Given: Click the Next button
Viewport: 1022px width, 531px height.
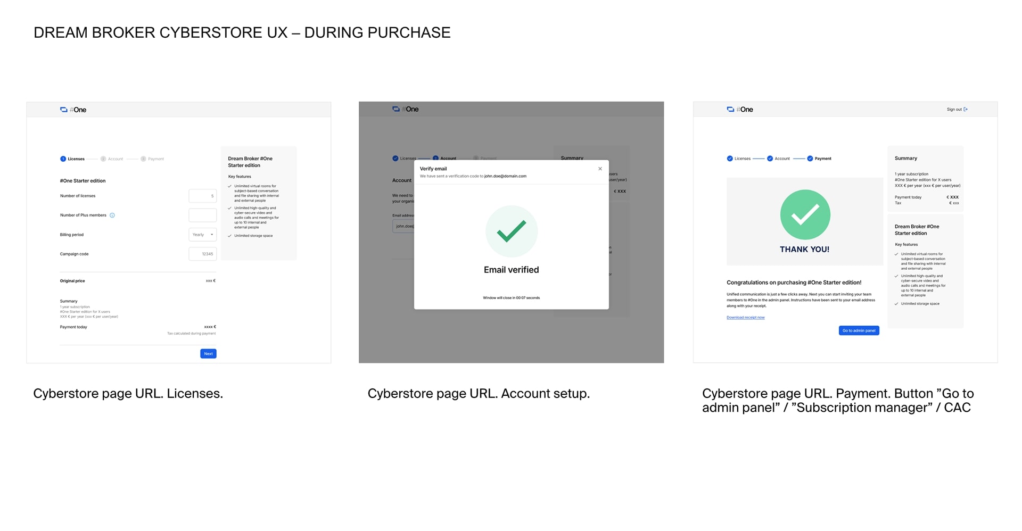Looking at the screenshot, I should tap(208, 354).
